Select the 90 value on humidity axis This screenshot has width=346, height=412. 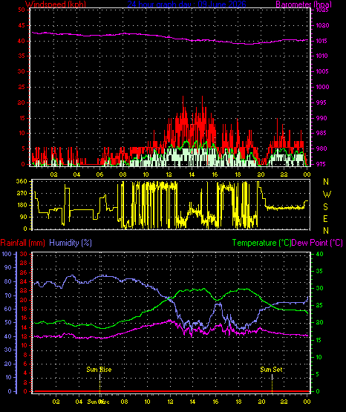click(x=8, y=267)
